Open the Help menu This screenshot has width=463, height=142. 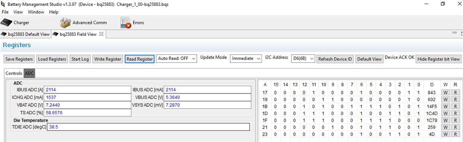pos(53,12)
